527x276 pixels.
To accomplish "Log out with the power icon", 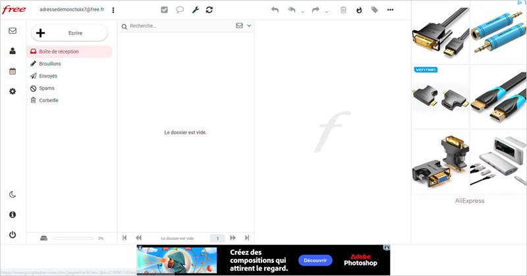I will click(x=13, y=235).
